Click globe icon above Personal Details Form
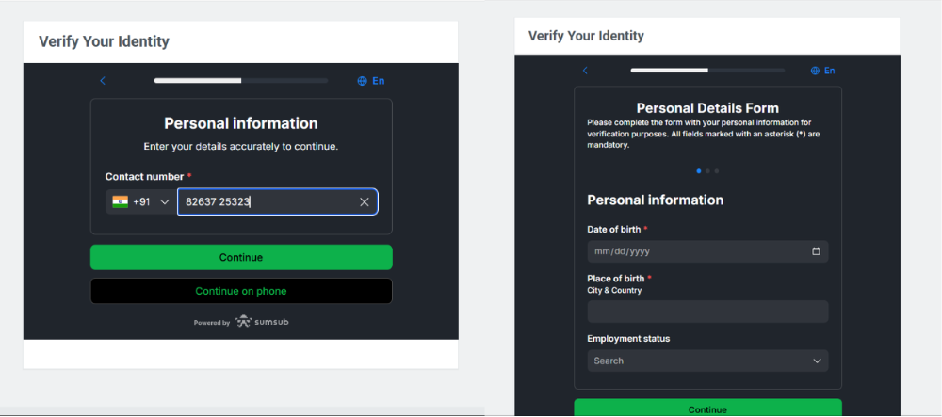The width and height of the screenshot is (942, 417). pyautogui.click(x=815, y=71)
